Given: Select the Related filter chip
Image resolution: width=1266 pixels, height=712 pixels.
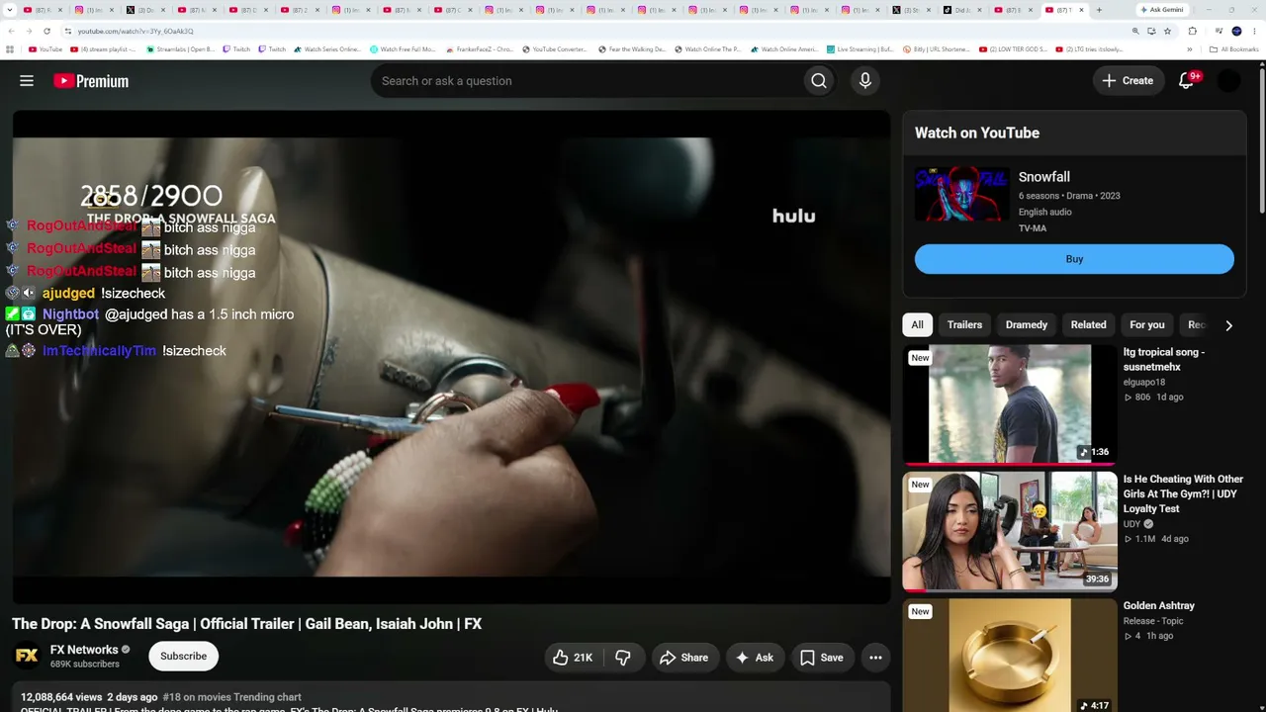Looking at the screenshot, I should (x=1088, y=325).
